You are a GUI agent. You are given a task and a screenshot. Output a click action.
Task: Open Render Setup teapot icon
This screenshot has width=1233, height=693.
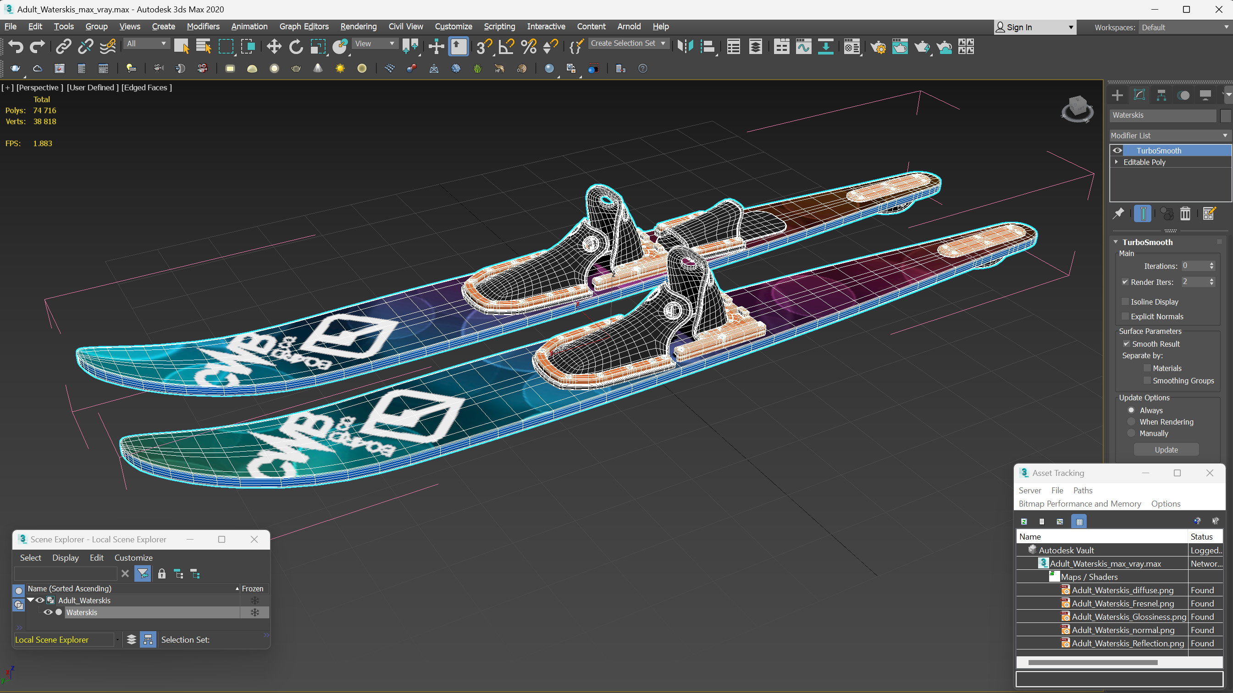click(x=878, y=46)
